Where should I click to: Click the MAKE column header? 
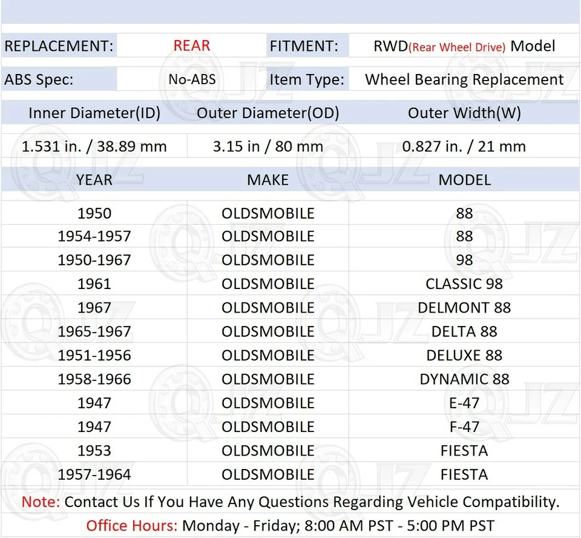pos(268,179)
